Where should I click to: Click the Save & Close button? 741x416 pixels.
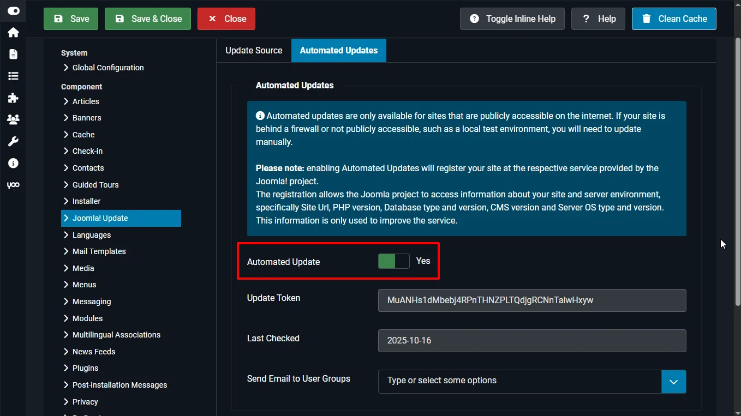147,18
